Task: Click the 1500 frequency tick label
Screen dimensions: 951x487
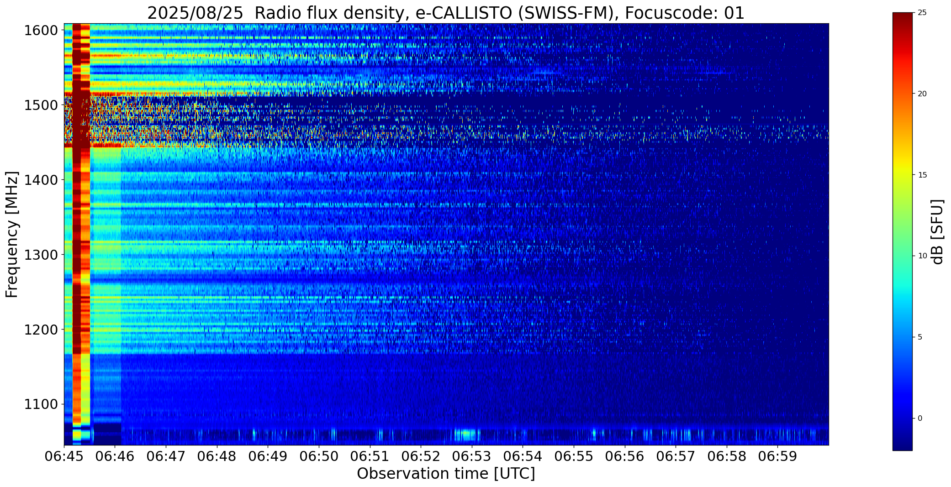Action: [x=41, y=105]
